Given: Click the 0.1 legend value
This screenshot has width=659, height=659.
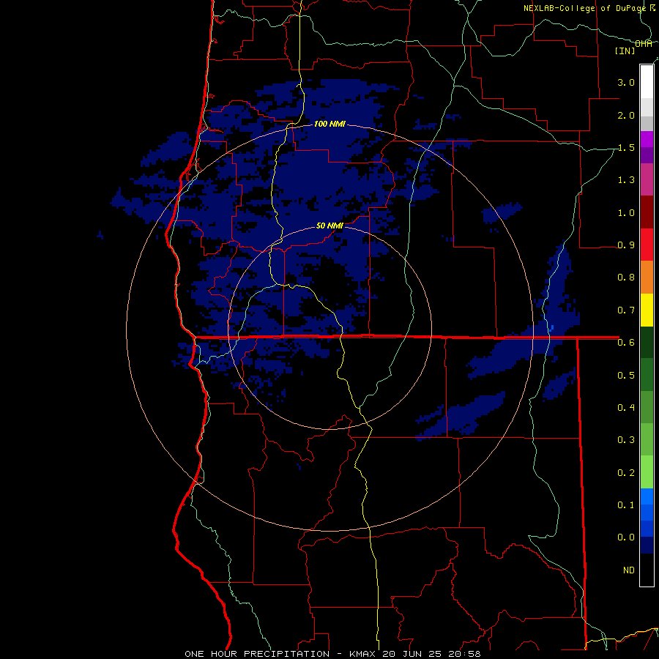Looking at the screenshot, I should coord(626,505).
